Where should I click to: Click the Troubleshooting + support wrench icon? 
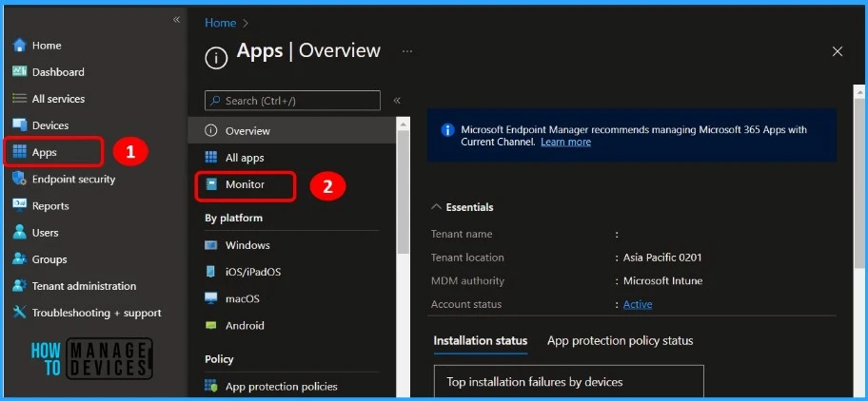[19, 312]
